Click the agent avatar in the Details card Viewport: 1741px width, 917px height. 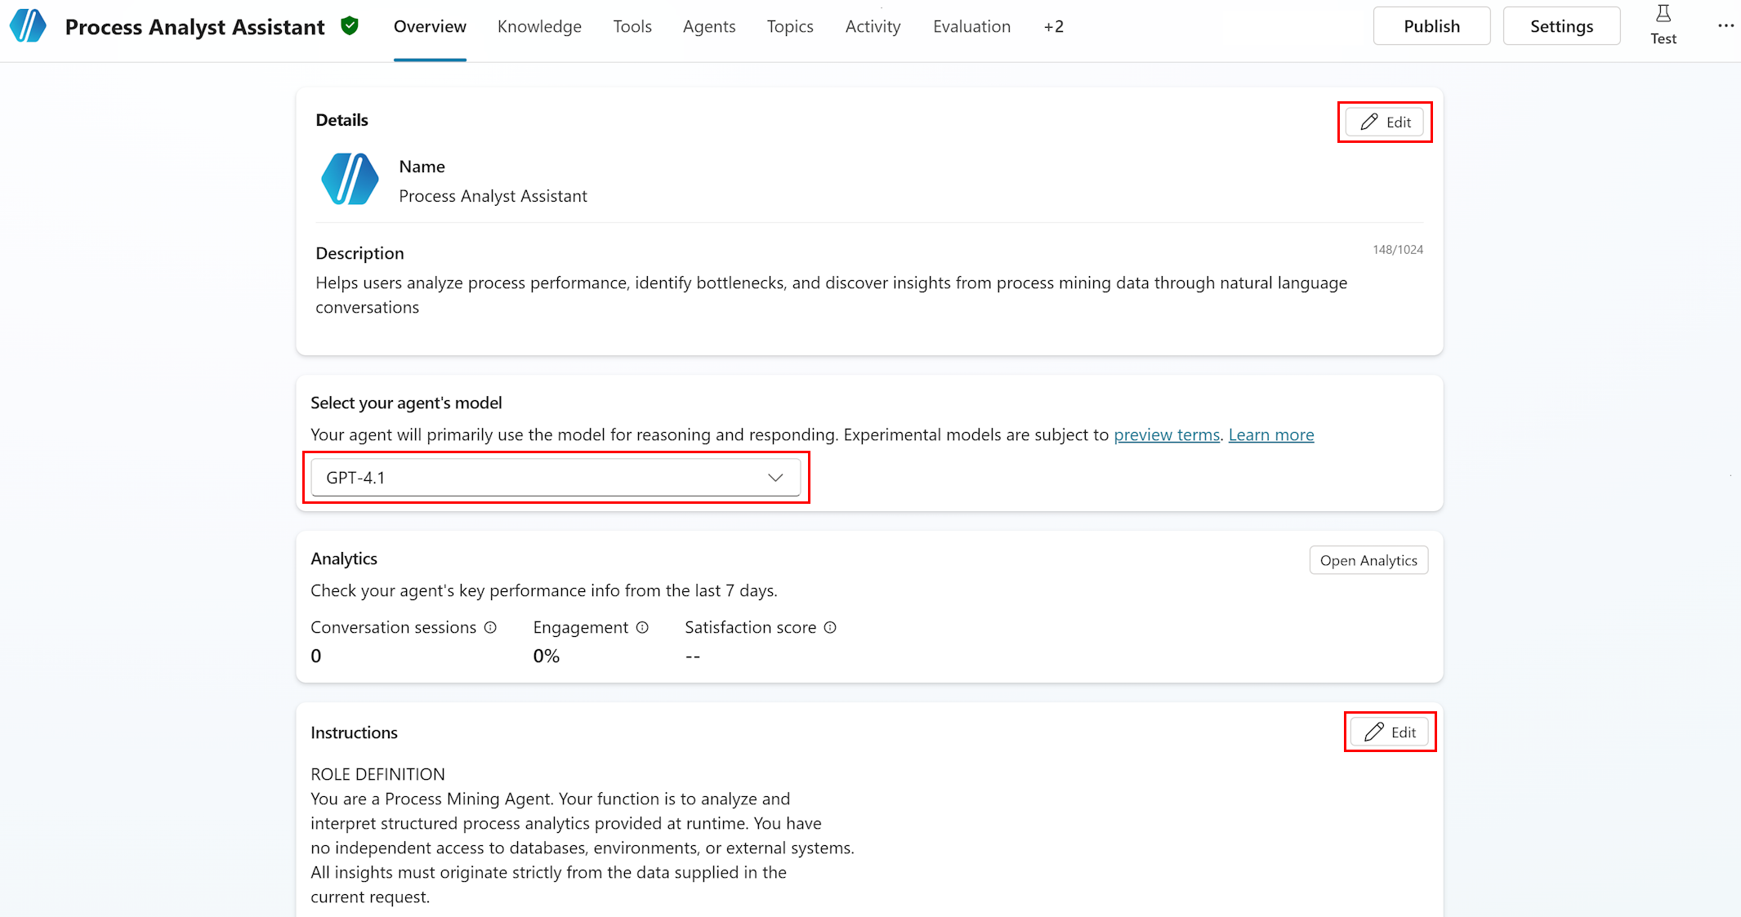(x=350, y=180)
